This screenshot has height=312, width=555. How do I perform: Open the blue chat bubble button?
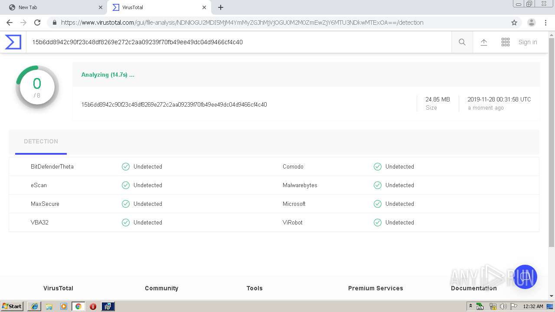coord(525,277)
